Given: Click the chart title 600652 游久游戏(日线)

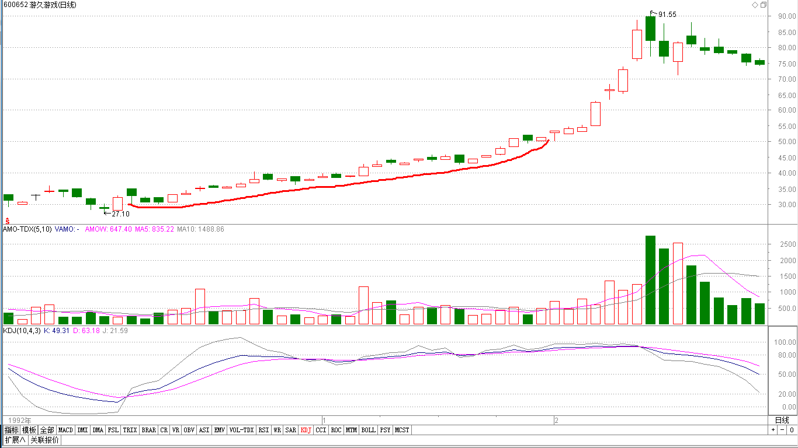Looking at the screenshot, I should (40, 5).
